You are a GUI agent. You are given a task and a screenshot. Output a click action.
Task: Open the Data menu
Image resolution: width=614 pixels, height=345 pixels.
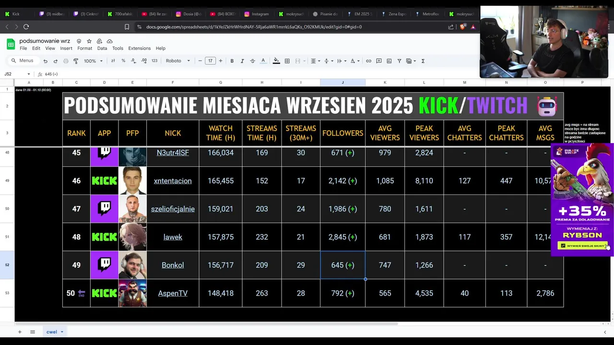pyautogui.click(x=102, y=48)
